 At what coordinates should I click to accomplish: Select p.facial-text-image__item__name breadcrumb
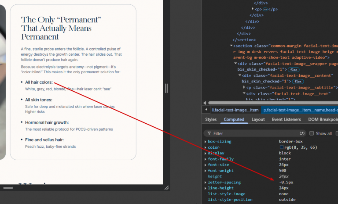pos(300,110)
